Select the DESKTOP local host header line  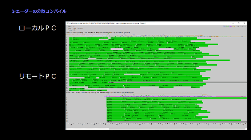coord(98,33)
